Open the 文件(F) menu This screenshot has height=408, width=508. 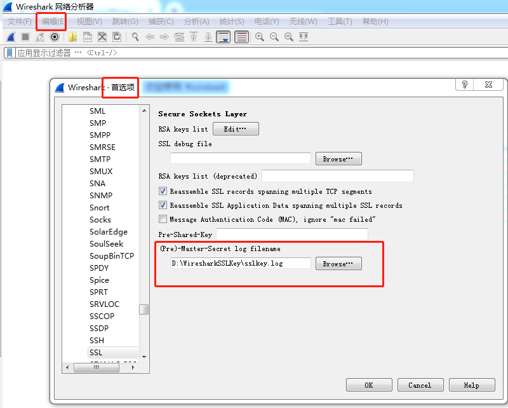click(20, 22)
